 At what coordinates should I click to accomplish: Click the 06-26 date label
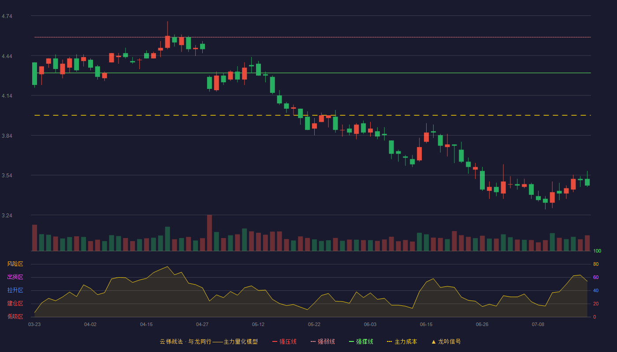[x=482, y=324]
